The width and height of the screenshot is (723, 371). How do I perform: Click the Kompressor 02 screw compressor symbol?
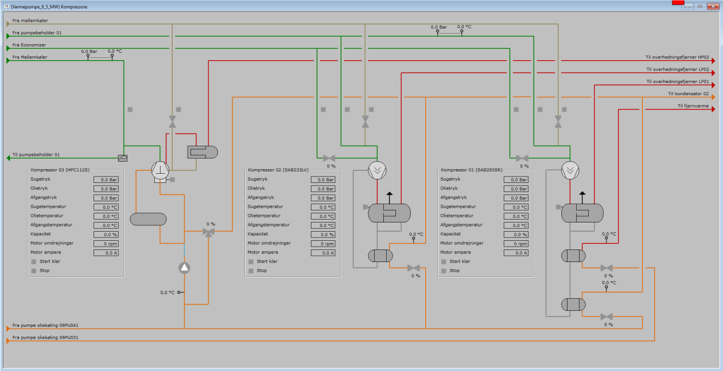(x=377, y=169)
